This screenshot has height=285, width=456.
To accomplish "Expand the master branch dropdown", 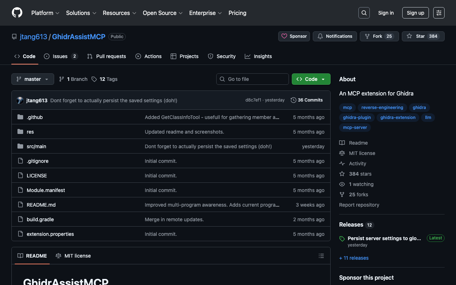I will click(x=33, y=79).
